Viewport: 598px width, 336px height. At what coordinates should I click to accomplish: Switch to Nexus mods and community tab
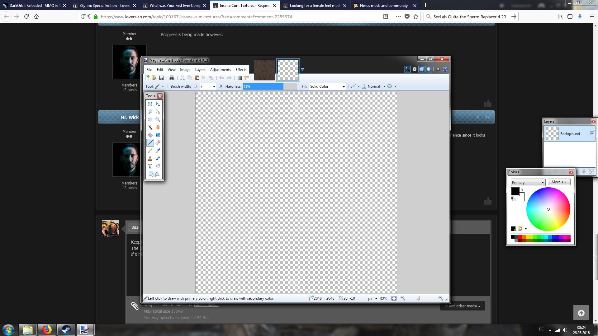click(x=383, y=6)
